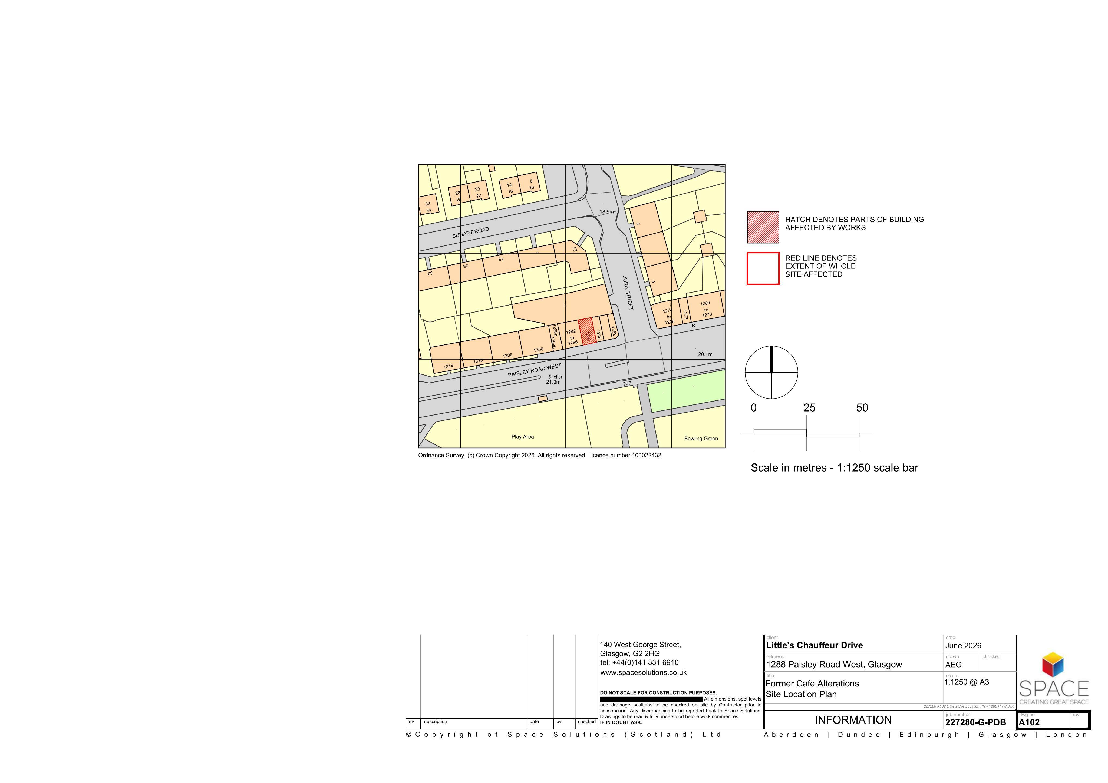
Task: Click building number 1272 on the map
Action: 685,315
